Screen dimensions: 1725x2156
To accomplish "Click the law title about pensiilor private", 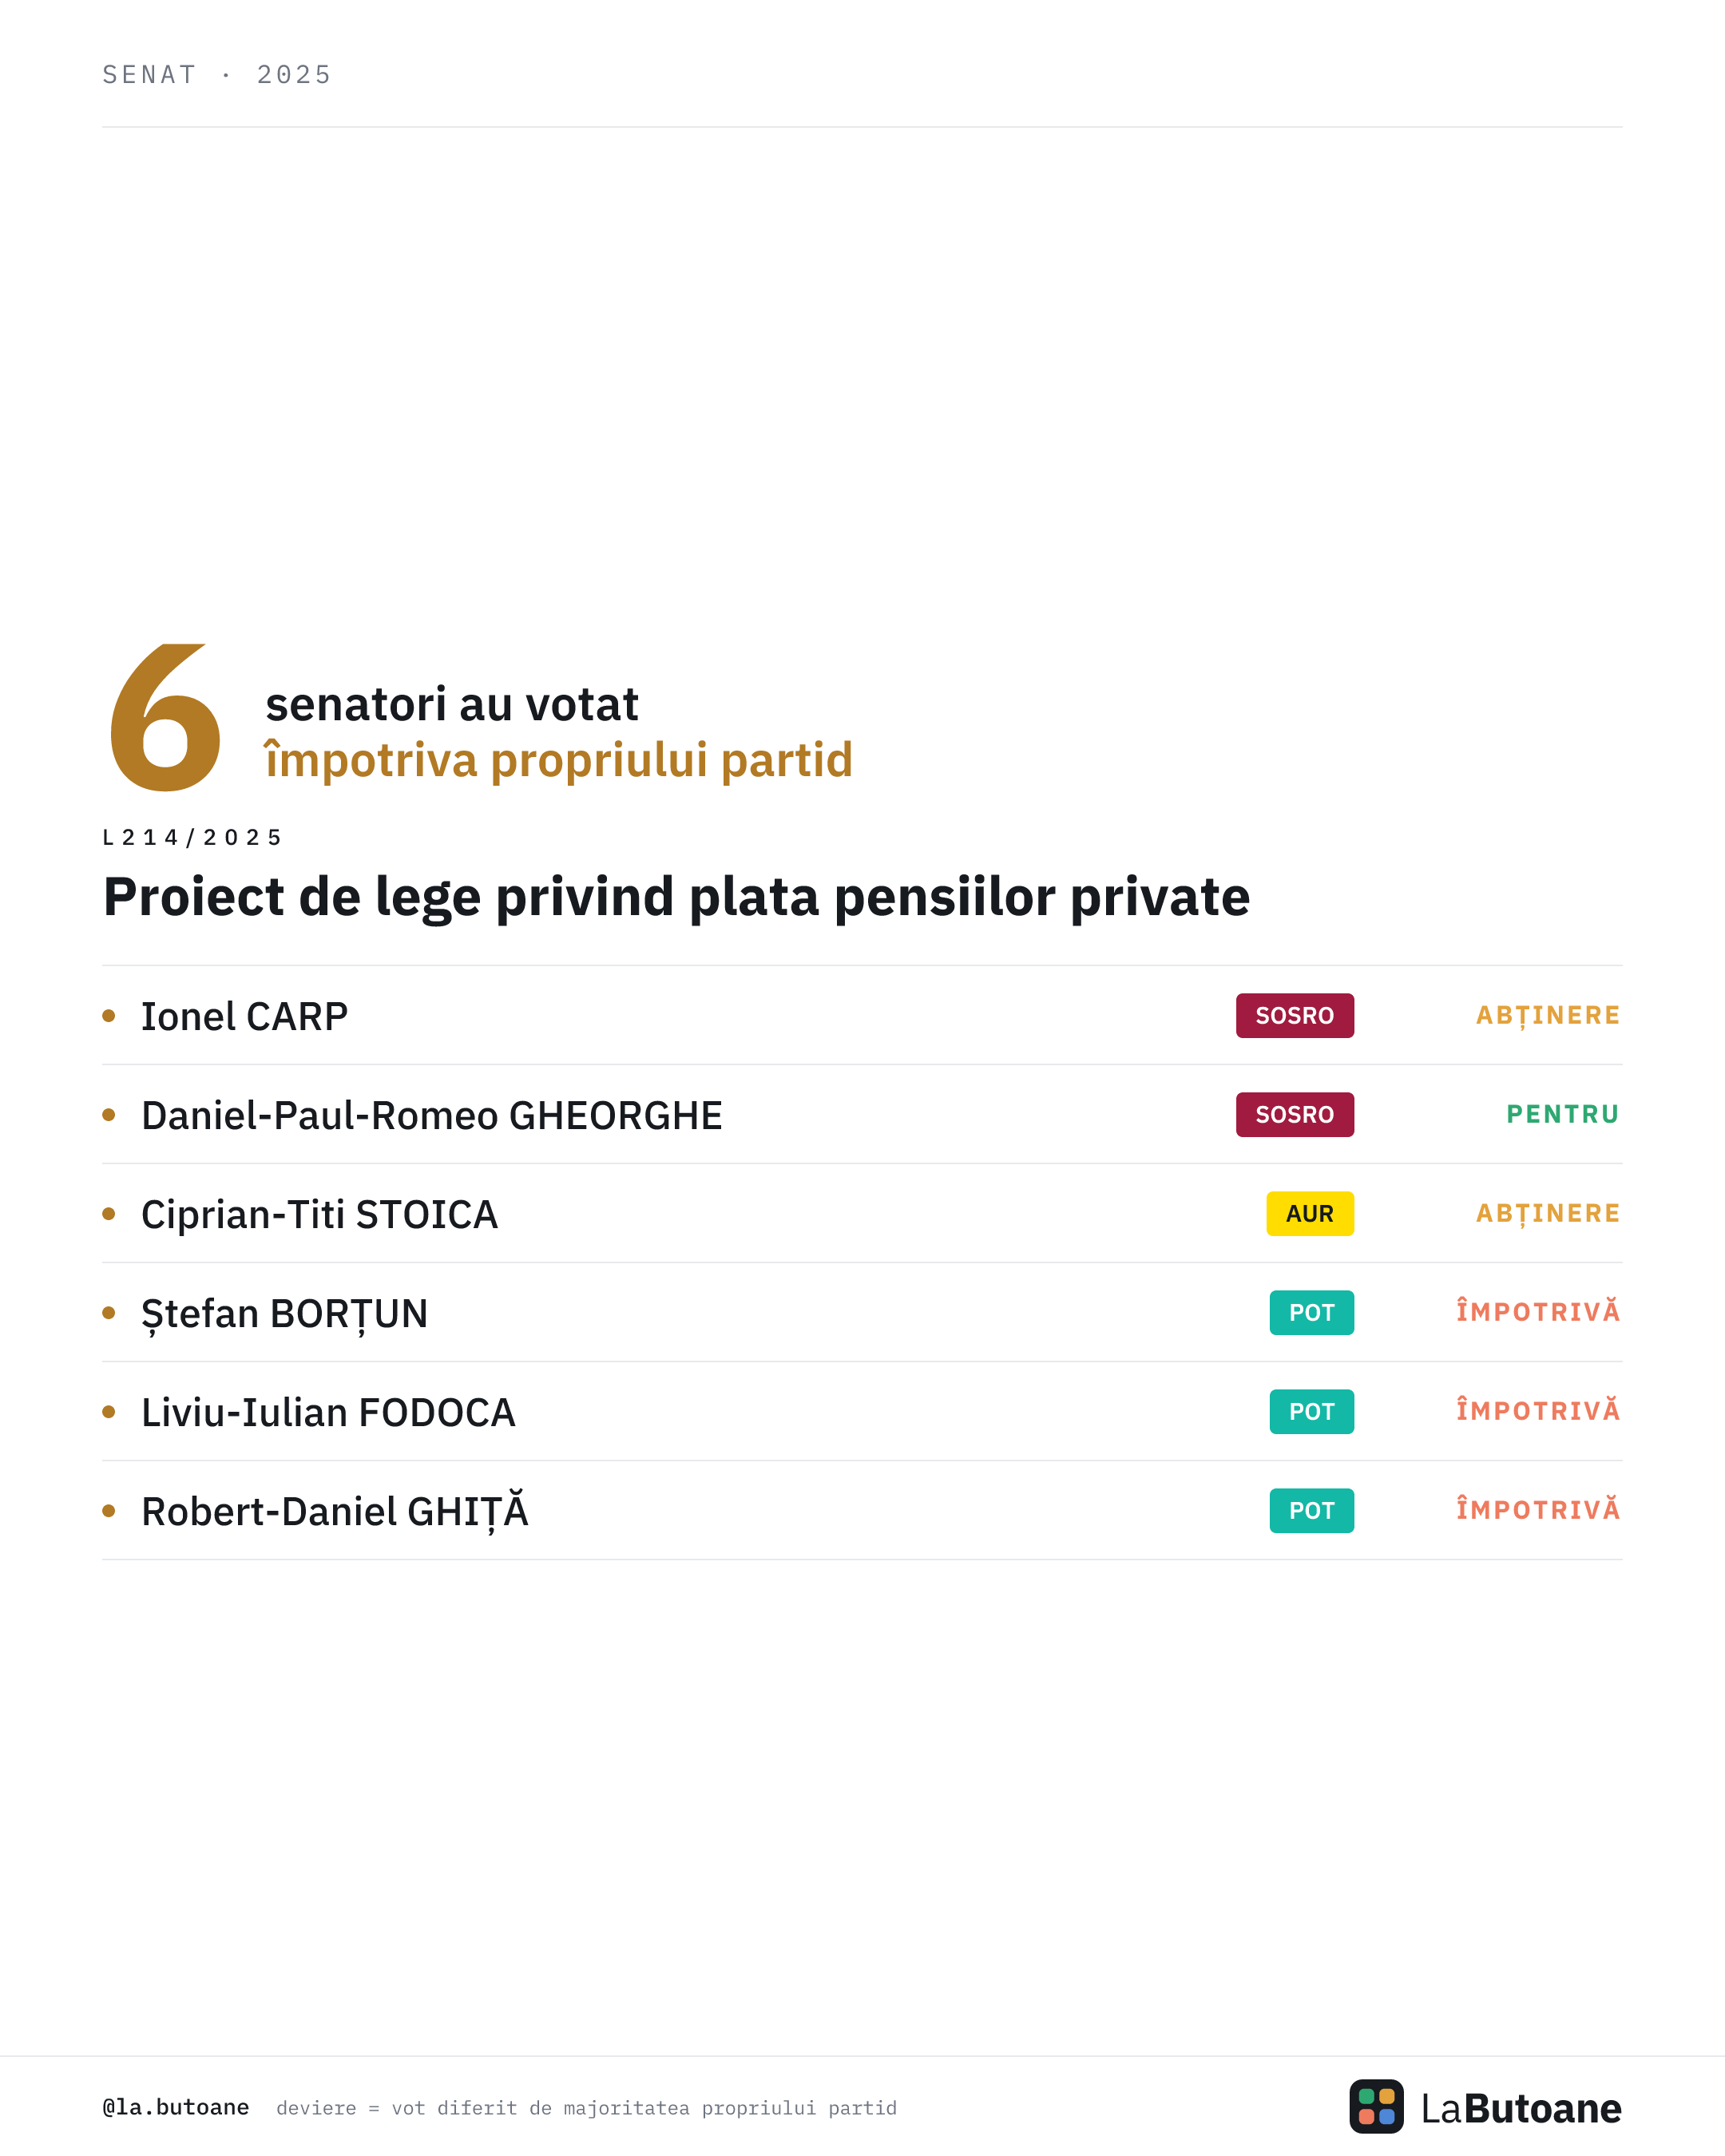I will [x=677, y=897].
